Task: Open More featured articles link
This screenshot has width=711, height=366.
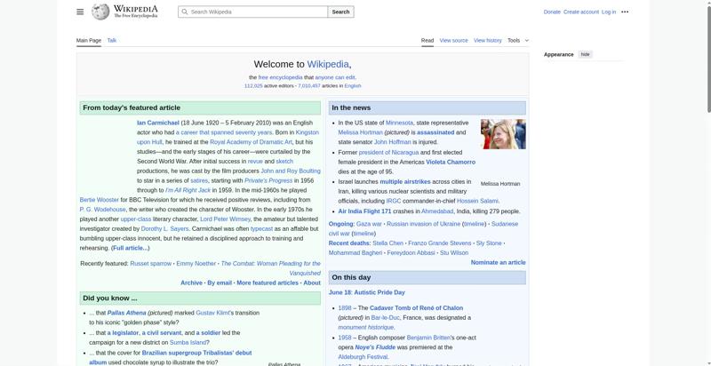Action: pos(268,282)
